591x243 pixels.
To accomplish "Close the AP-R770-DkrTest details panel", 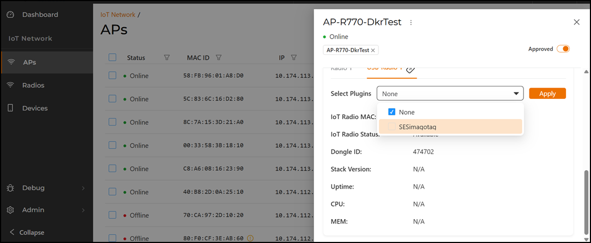I will pos(576,22).
